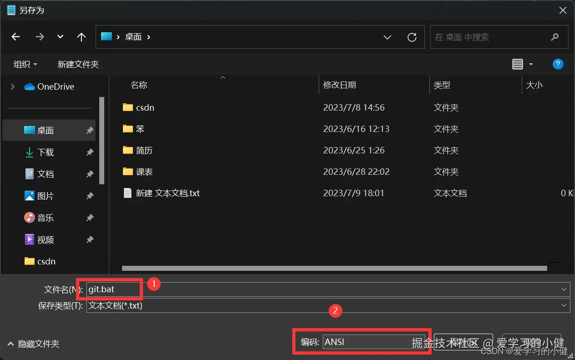Click the pin icon beside 下载
575x360 pixels.
[90, 152]
